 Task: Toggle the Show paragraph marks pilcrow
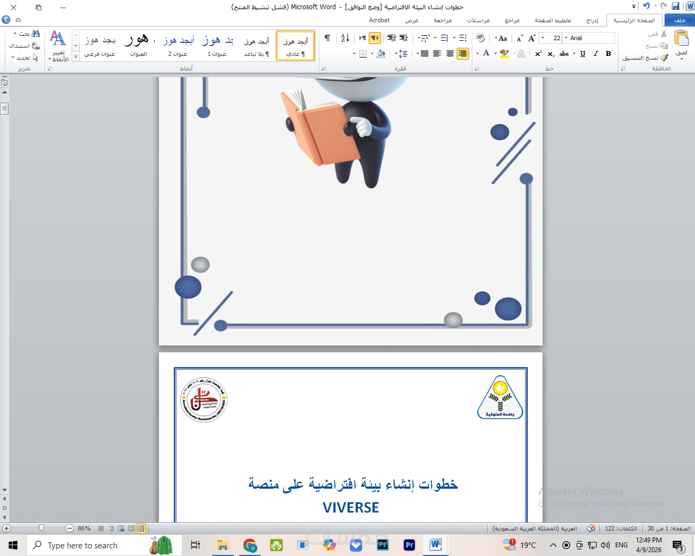click(327, 38)
